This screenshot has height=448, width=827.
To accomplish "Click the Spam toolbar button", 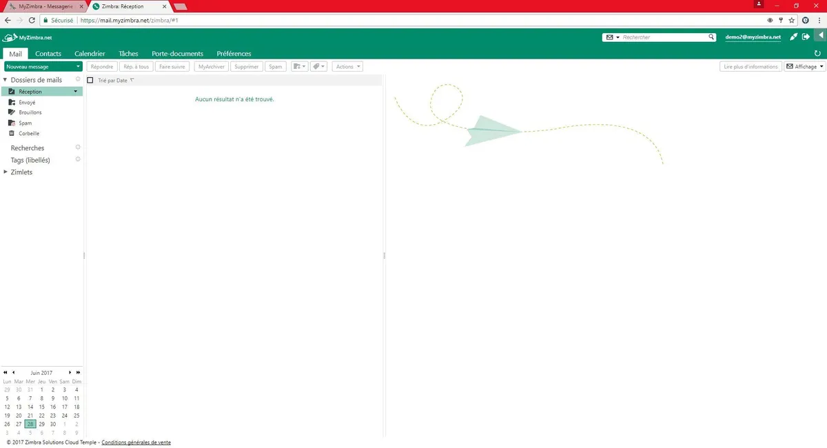I will (x=276, y=67).
